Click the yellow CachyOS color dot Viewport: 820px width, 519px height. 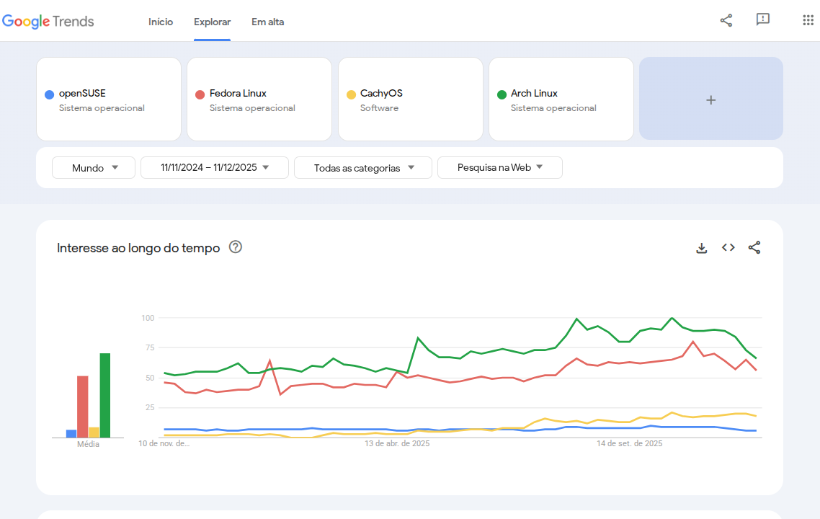(352, 94)
